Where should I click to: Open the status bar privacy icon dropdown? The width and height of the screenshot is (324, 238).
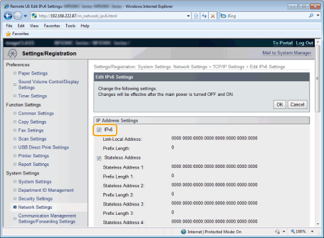pos(284,231)
